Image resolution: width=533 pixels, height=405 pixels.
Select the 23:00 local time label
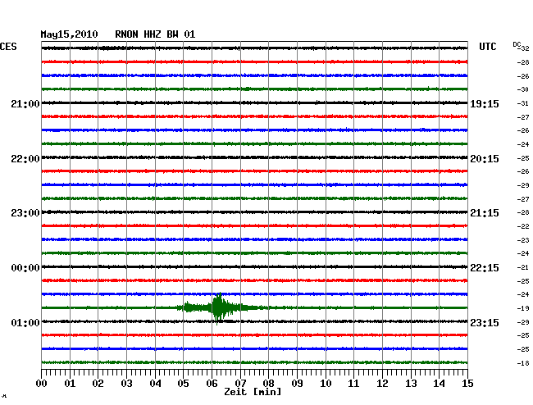[25, 213]
